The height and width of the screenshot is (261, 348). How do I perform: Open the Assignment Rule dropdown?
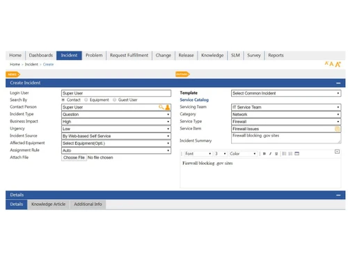116,150
